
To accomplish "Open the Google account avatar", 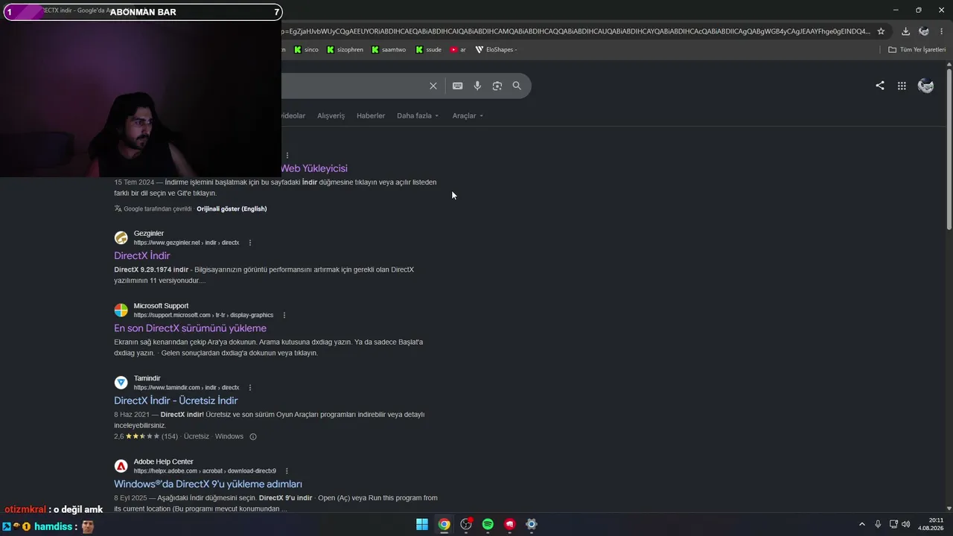I will pos(926,86).
